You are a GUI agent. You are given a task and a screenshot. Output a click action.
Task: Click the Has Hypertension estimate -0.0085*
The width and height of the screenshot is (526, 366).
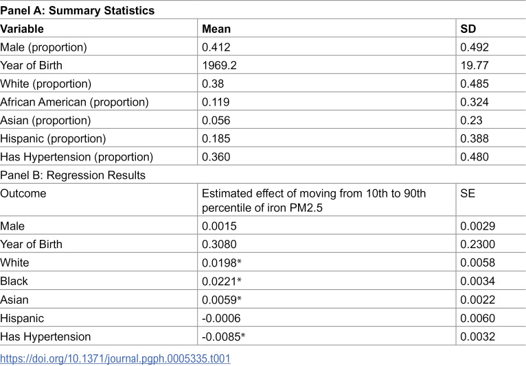[x=223, y=337]
